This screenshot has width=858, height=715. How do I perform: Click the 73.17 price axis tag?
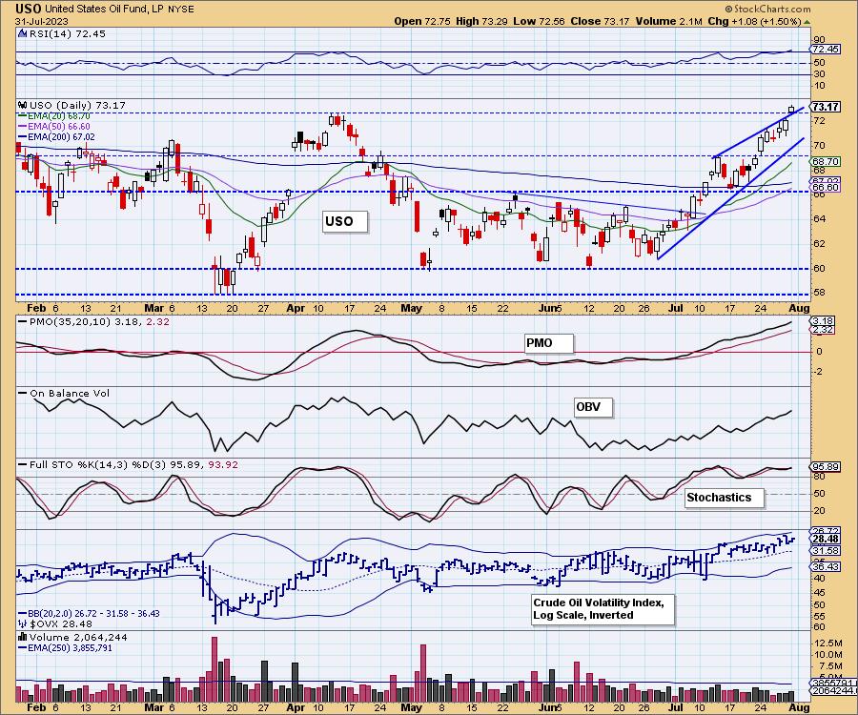826,107
